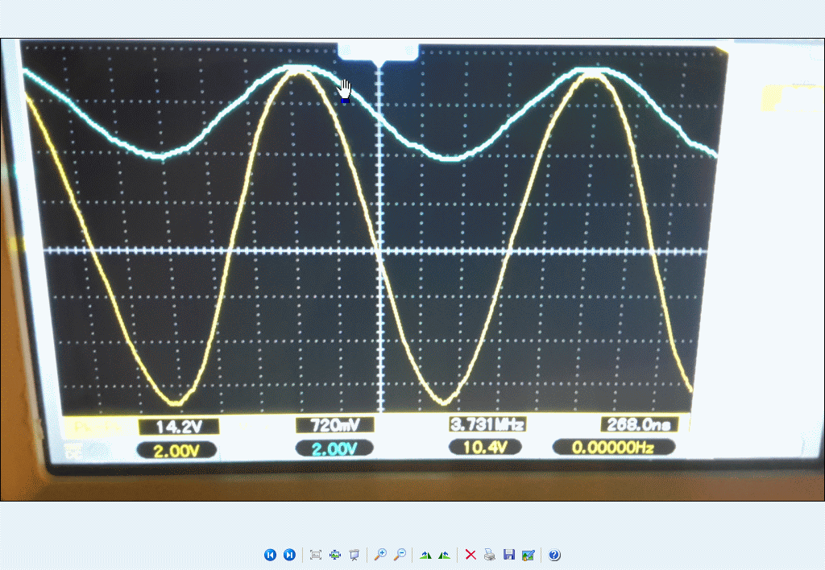Advance to the next image

coord(289,555)
